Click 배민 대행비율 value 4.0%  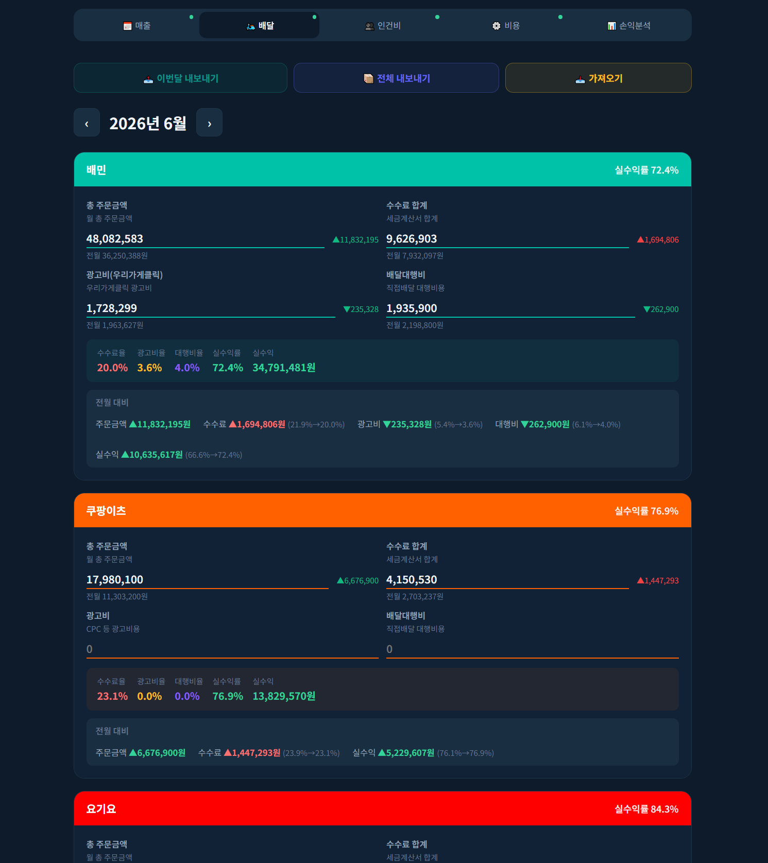point(187,368)
